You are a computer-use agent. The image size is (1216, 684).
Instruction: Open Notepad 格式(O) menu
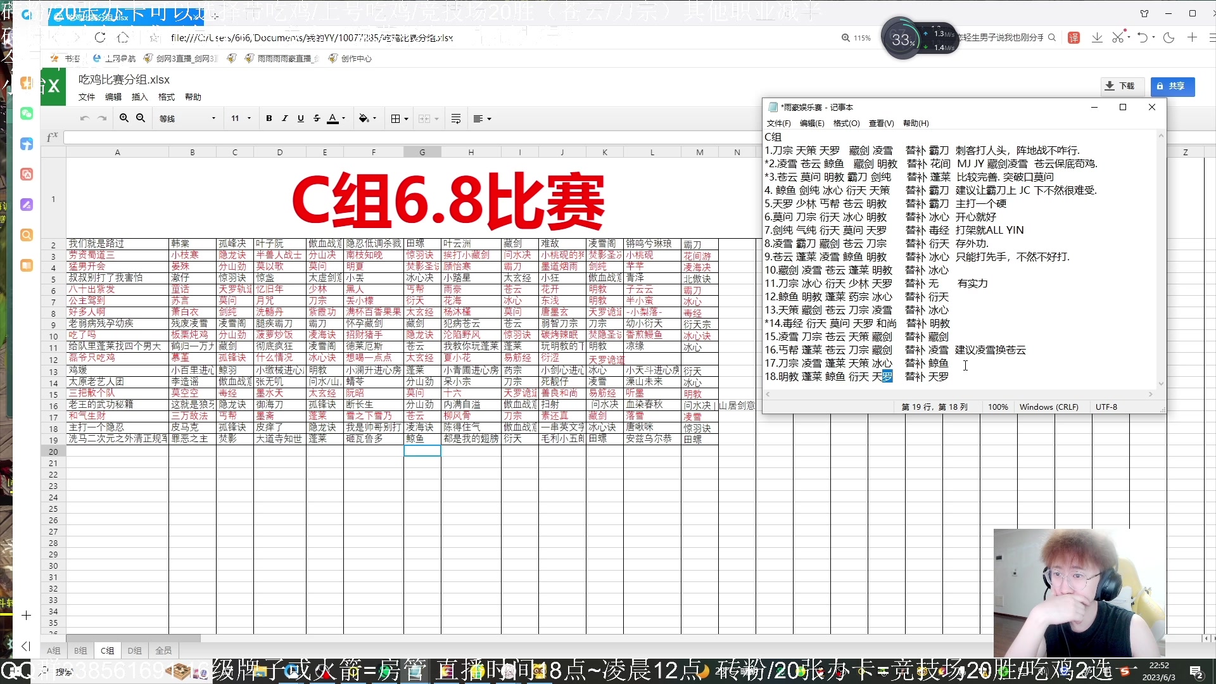846,123
